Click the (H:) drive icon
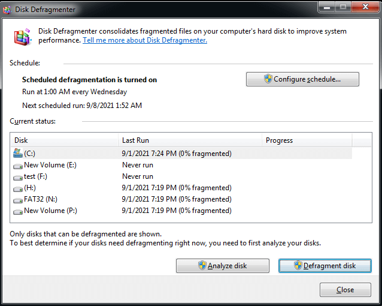Screen dimensions: 382x306 click(17, 188)
